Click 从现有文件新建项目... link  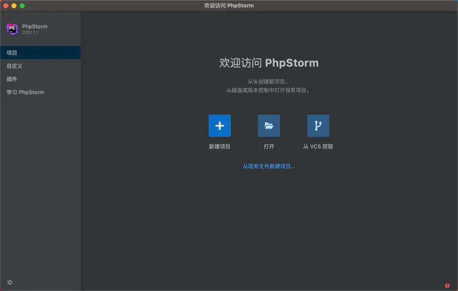[x=269, y=166]
